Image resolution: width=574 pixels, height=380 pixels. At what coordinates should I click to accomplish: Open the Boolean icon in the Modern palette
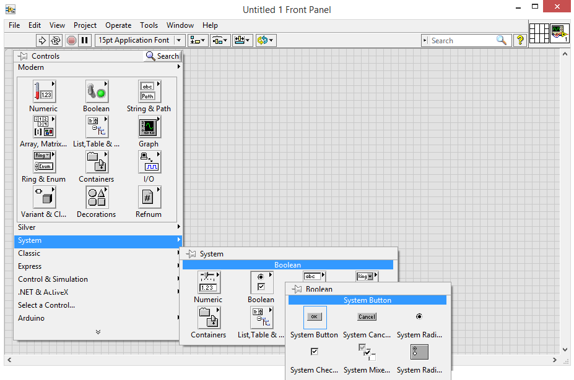[97, 91]
